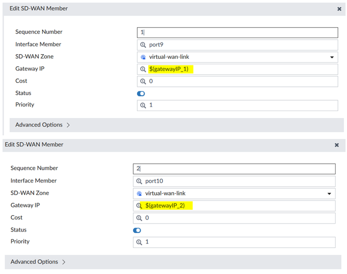The width and height of the screenshot is (347, 274).
Task: Click the magnifier icon in first Priority field
Action: pos(144,105)
